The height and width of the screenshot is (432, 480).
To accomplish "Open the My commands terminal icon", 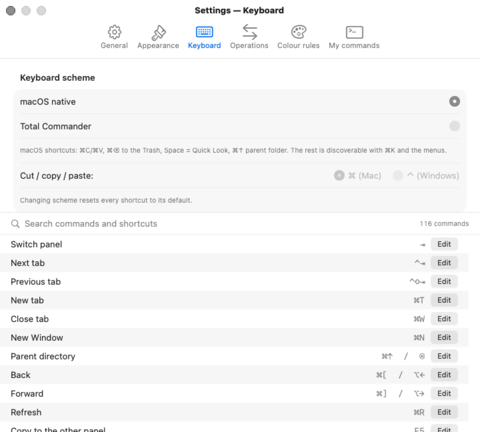I will [x=354, y=32].
